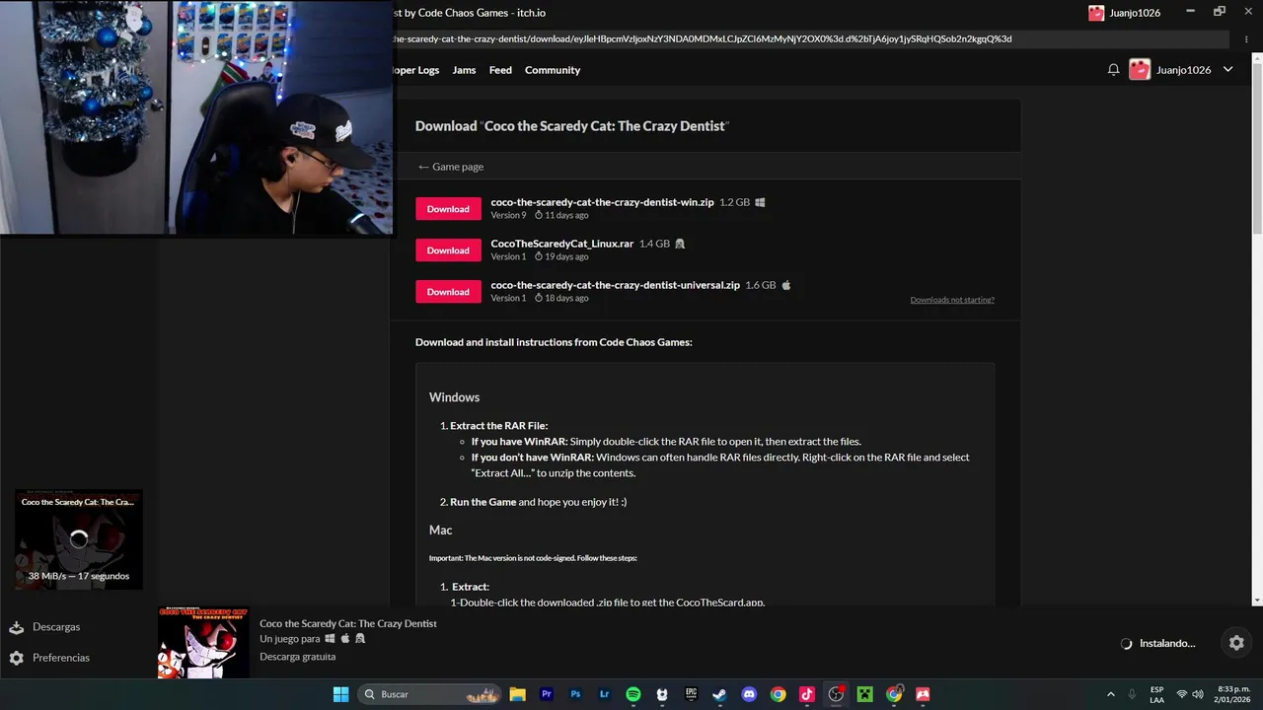Click the '1.4 GB' file size text
The width and height of the screenshot is (1263, 710).
[654, 244]
